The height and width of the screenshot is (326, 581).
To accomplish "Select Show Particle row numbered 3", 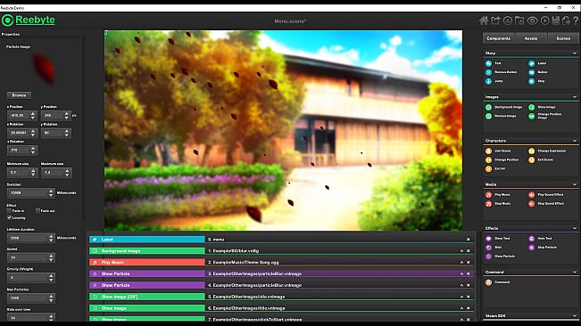I will coord(282,273).
